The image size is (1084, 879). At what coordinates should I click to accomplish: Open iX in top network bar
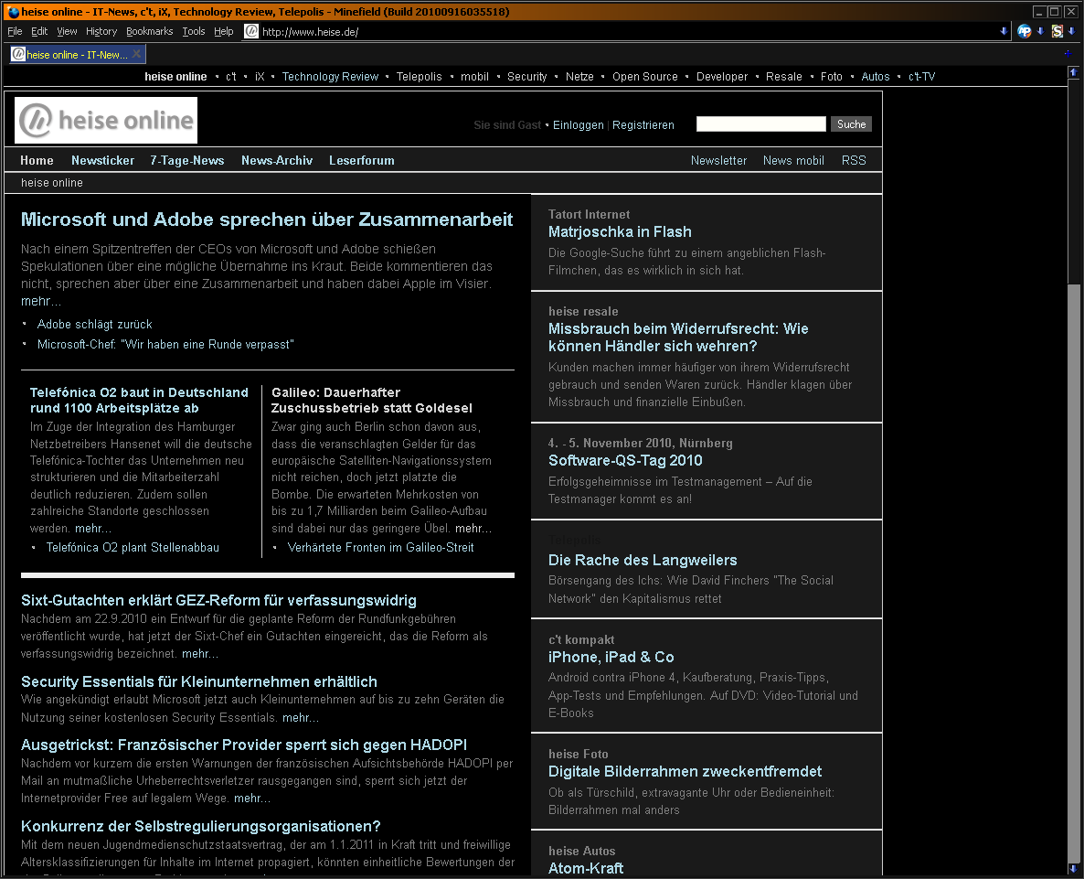pos(260,77)
